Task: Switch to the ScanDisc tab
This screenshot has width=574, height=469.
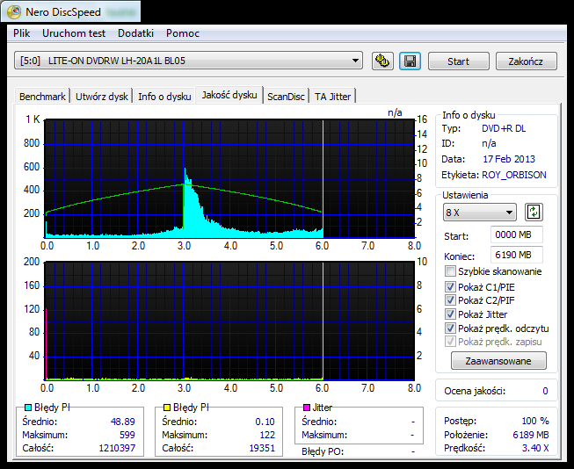Action: click(286, 97)
